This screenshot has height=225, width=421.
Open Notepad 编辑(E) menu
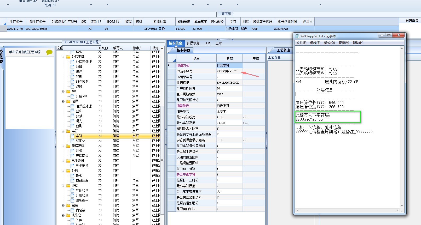coord(315,43)
